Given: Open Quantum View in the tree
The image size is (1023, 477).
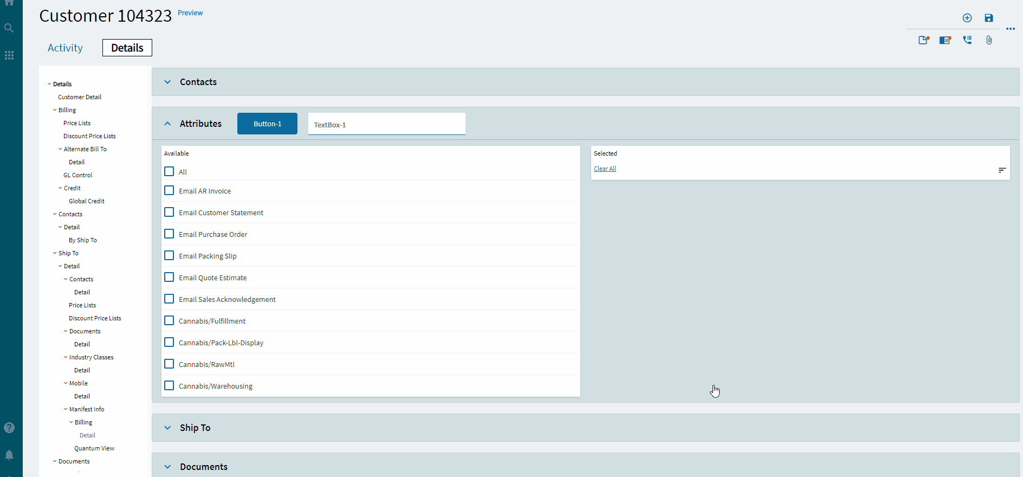Looking at the screenshot, I should click(x=94, y=448).
